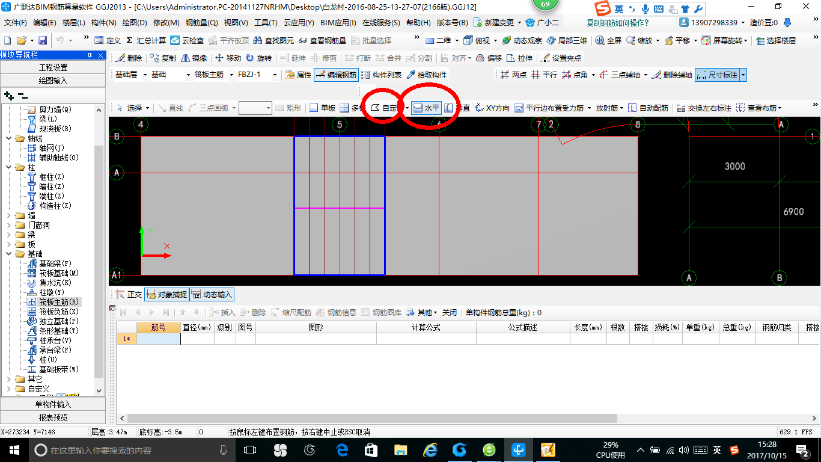Open the 工具(T) menu
821x462 pixels.
[x=265, y=23]
